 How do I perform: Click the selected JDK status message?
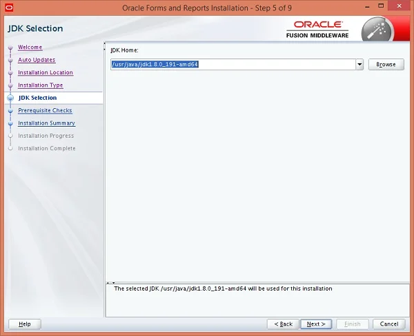[x=223, y=288]
